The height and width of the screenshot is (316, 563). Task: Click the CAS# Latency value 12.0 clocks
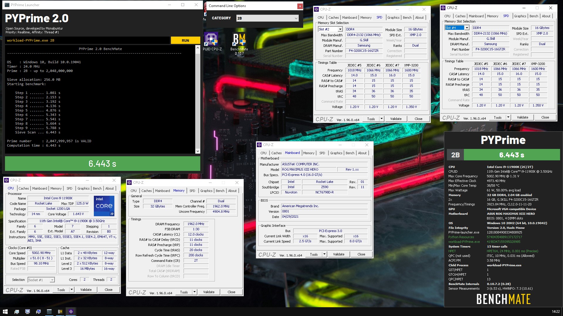196,234
